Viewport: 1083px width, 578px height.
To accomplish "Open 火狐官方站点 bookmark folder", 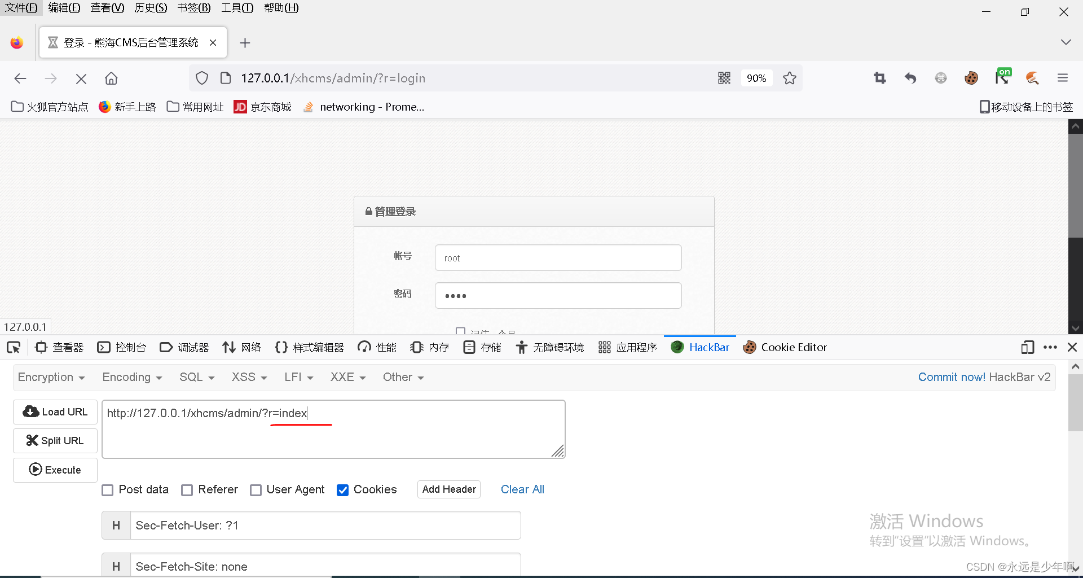I will pyautogui.click(x=50, y=107).
